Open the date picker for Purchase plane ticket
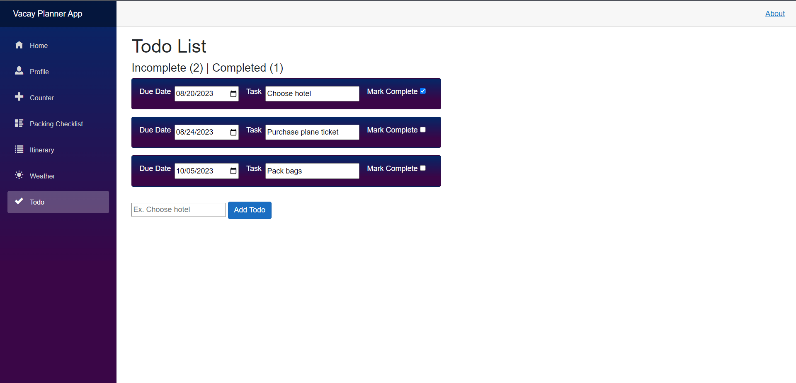796x383 pixels. pos(233,132)
